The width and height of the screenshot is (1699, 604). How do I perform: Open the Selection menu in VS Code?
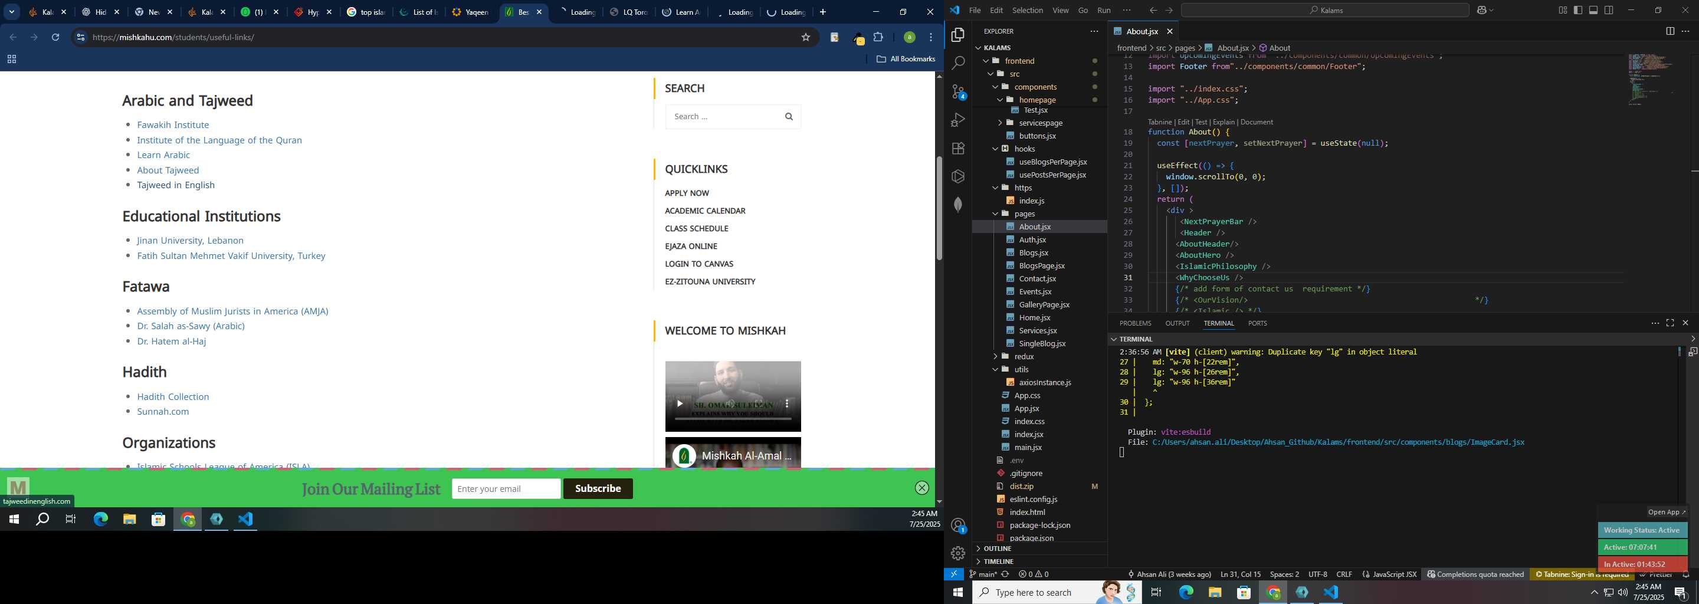(1028, 11)
